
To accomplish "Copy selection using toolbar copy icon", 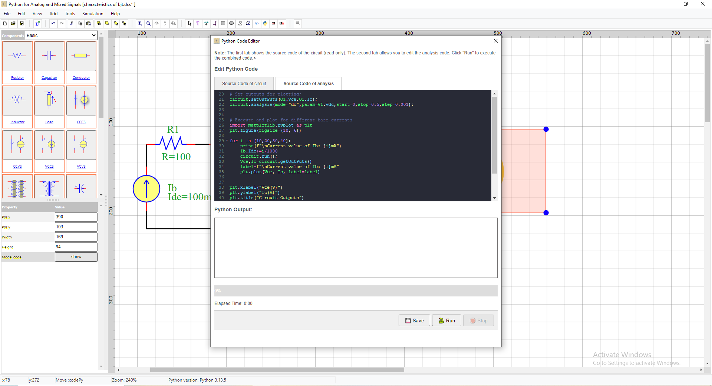I will click(x=80, y=23).
